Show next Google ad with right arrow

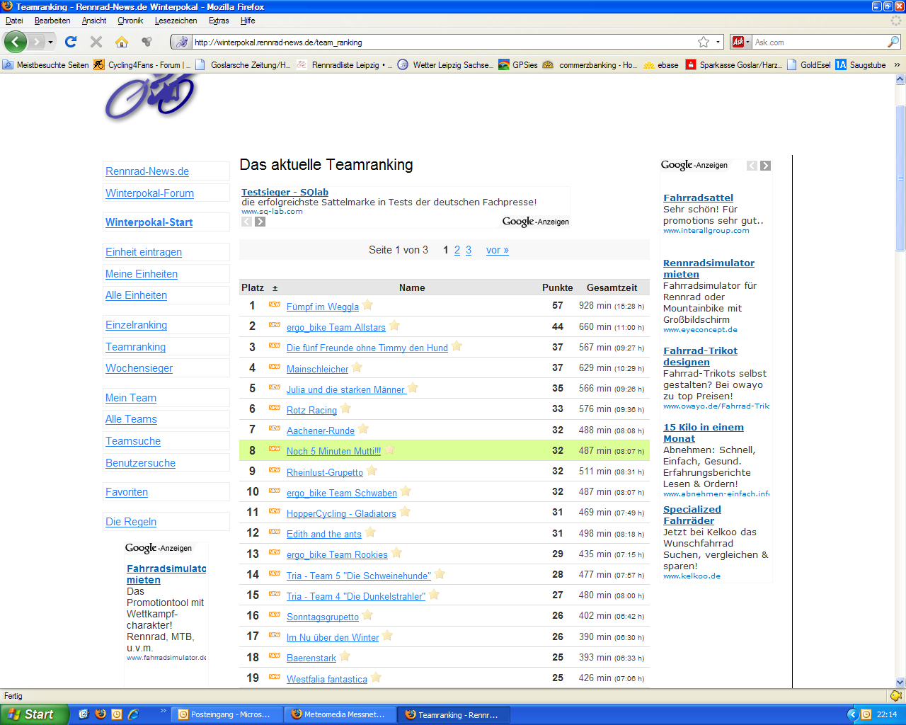click(x=765, y=166)
